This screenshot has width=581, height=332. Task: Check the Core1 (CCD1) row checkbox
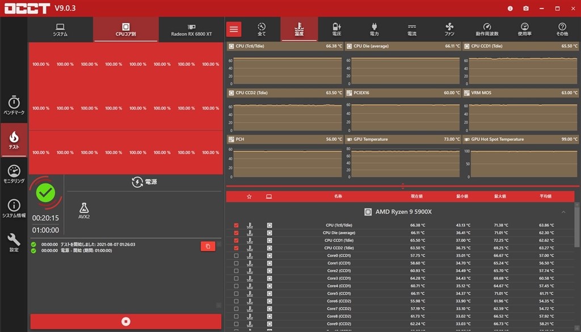coord(236,263)
